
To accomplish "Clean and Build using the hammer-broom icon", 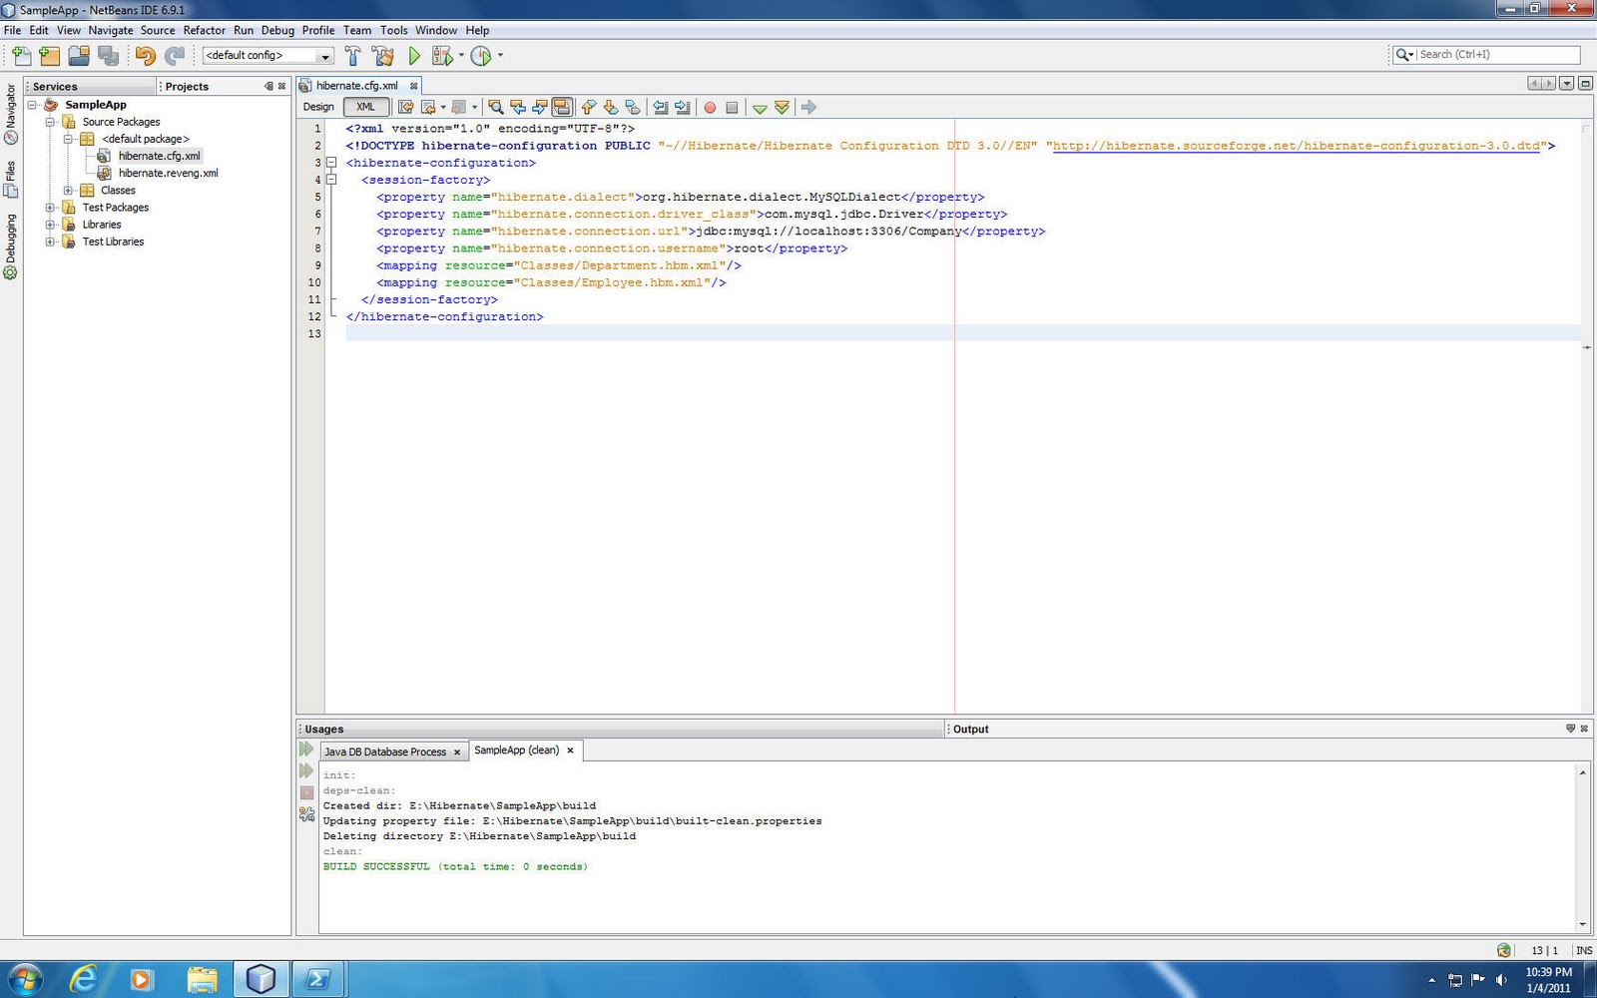I will (x=384, y=56).
